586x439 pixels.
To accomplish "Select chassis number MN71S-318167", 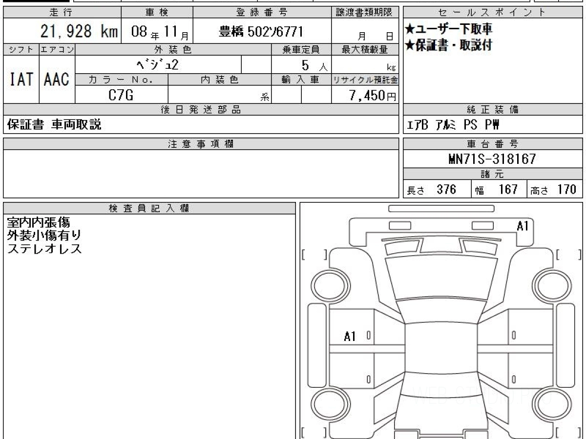I will tap(492, 159).
